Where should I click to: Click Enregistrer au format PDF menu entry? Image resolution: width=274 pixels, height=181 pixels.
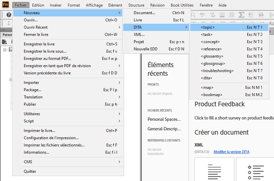(48, 59)
